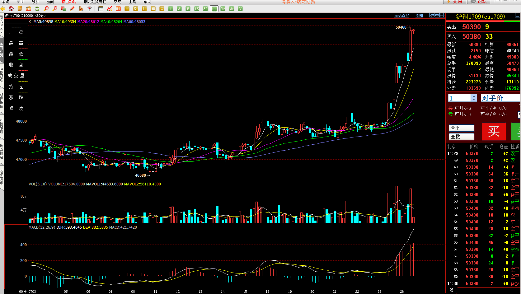Select the daily (日) period button
Screen dimensions: 521x294
pyautogui.click(x=127, y=9)
